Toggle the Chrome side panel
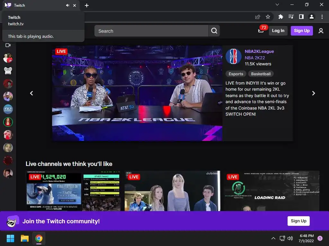Viewport: 329px width, 246px height. pyautogui.click(x=301, y=17)
